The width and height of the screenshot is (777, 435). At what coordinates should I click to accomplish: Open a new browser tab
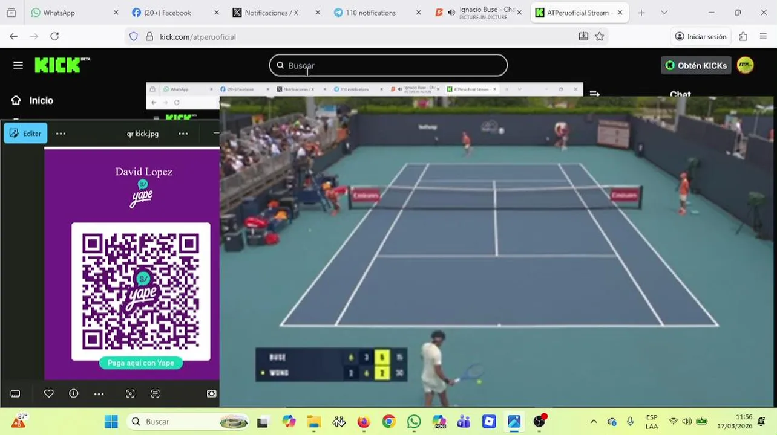coord(641,13)
